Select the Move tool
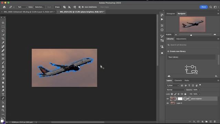Screen dimensions: 220x124 click(3, 23)
